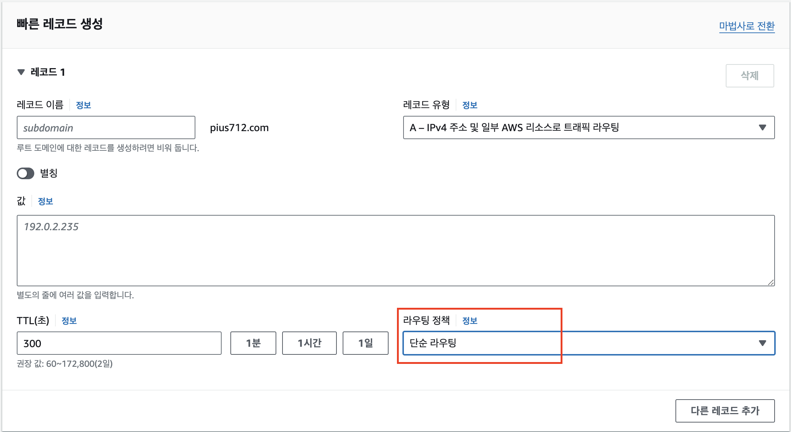This screenshot has width=791, height=432.
Task: Grab the textarea resize handle corner
Action: (x=771, y=282)
